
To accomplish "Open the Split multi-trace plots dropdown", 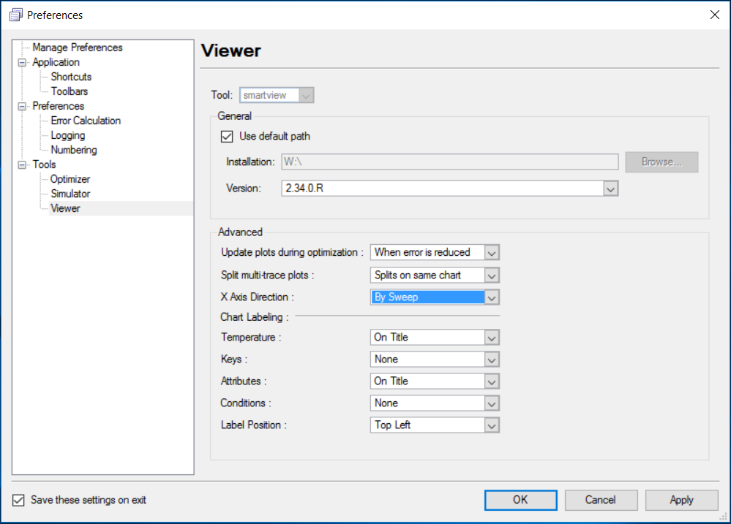I will coord(492,276).
